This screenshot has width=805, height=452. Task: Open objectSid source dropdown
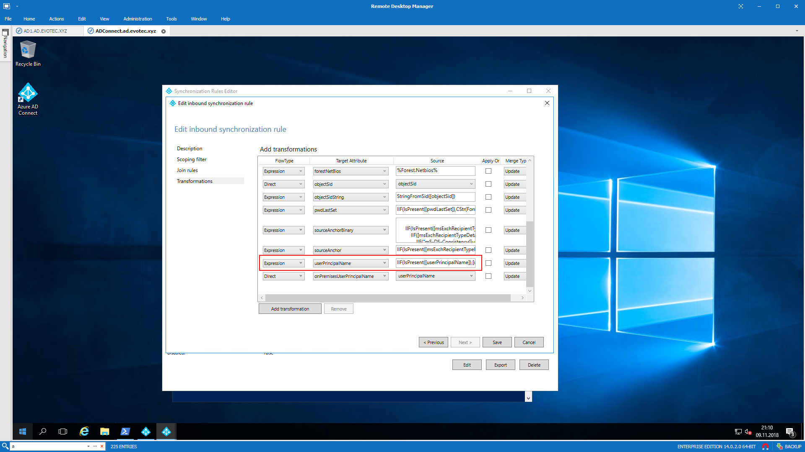pos(471,184)
